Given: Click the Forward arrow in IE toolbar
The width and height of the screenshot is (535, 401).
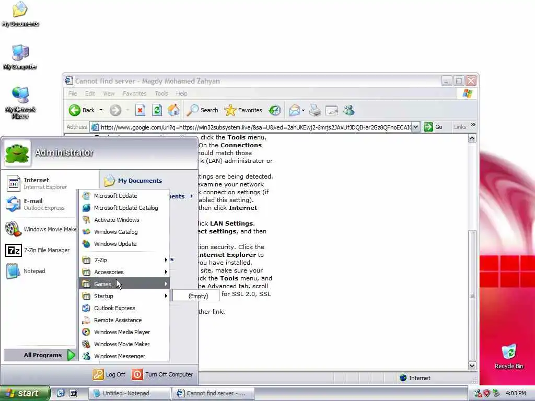Looking at the screenshot, I should click(115, 110).
